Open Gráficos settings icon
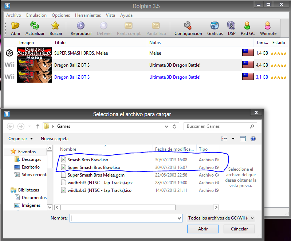291x241 pixels. coord(215,25)
